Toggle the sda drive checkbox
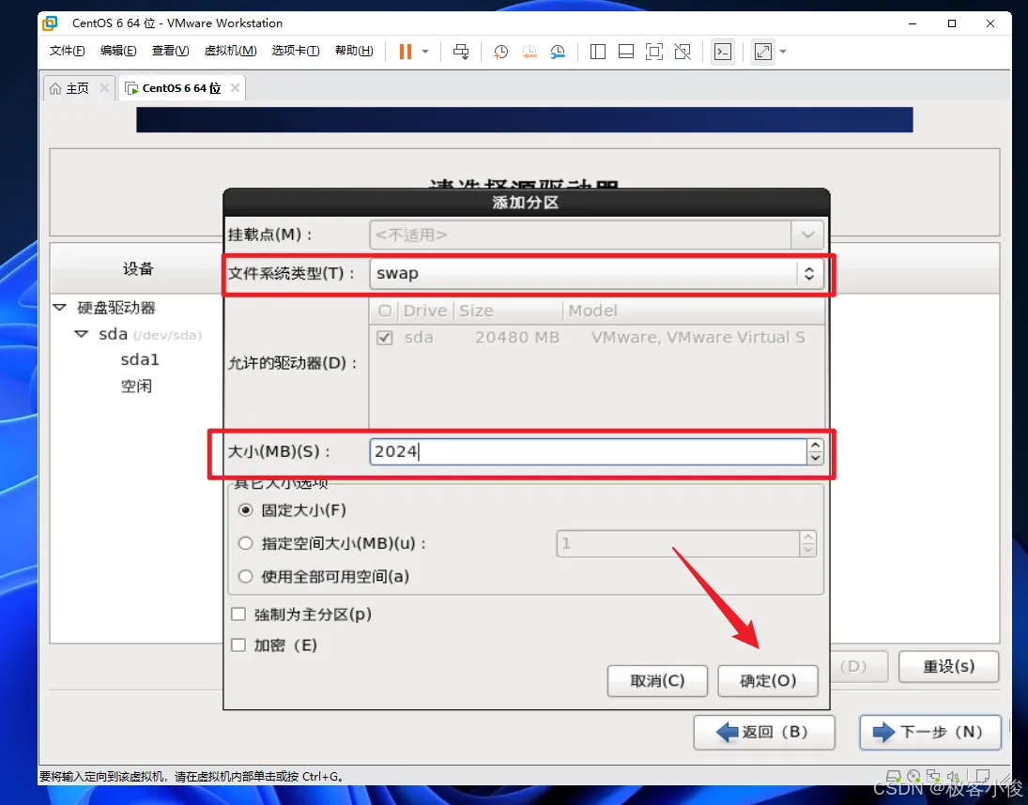 tap(384, 338)
